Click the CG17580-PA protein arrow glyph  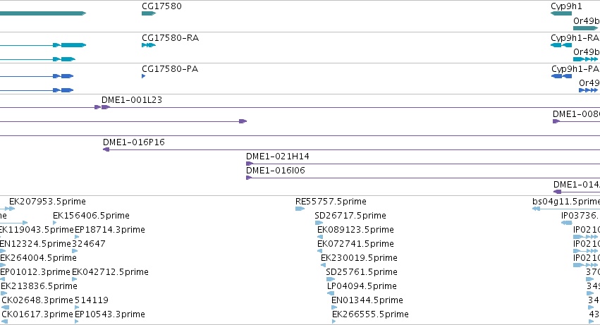point(144,76)
